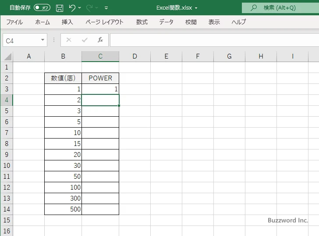
Task: Select column H header
Action: (261, 56)
